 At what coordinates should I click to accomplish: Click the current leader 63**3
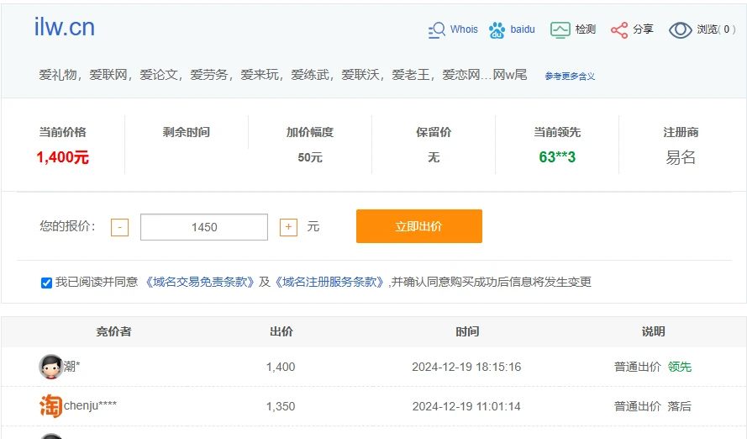tap(557, 157)
